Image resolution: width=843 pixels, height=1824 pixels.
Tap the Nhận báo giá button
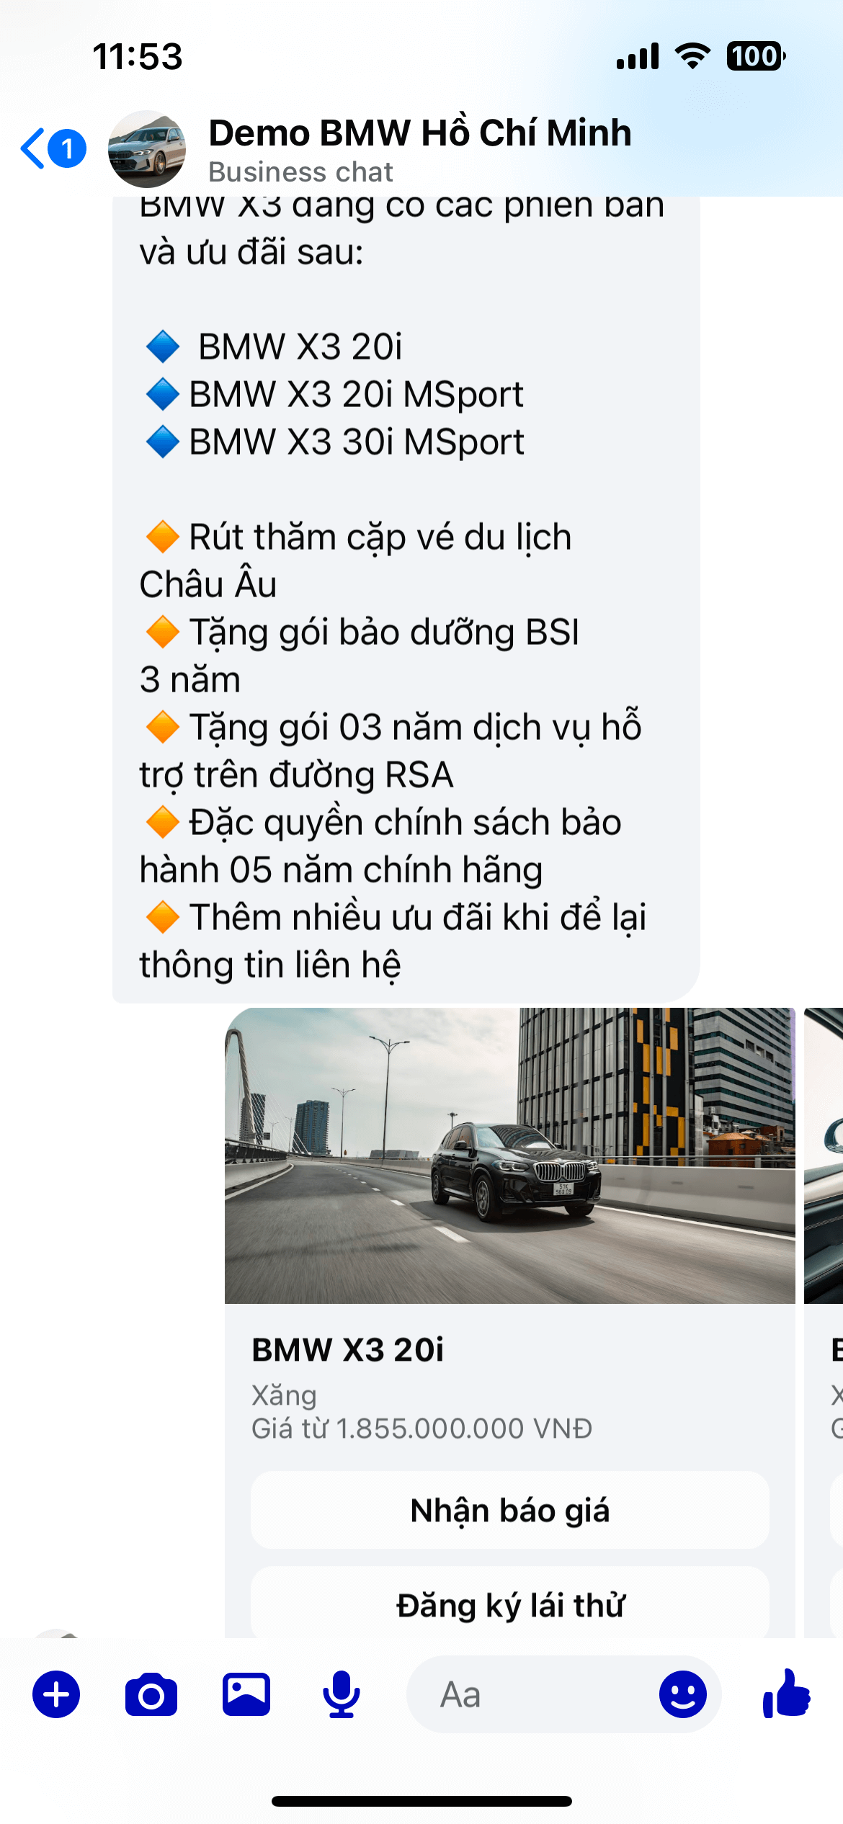(510, 1510)
